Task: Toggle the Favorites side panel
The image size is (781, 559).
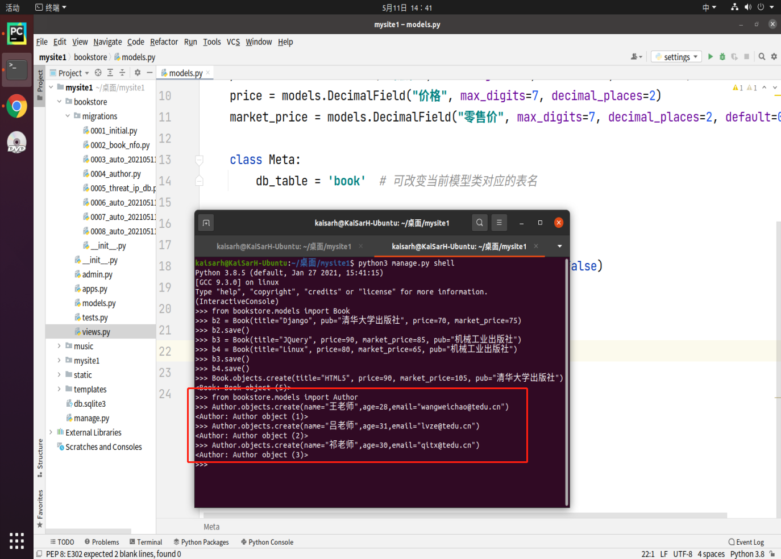Action: pos(40,508)
